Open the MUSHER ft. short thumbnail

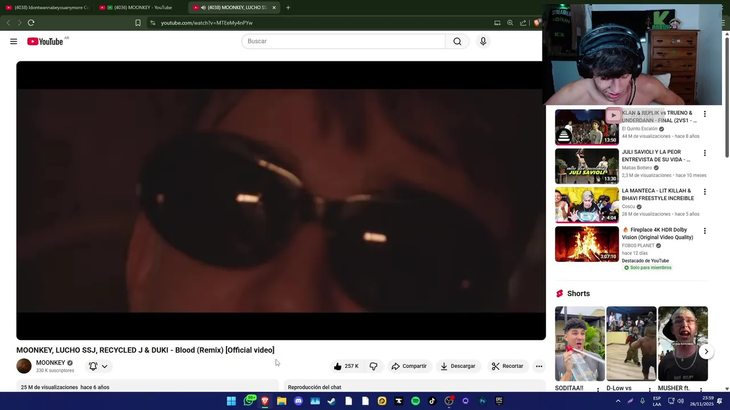pos(683,343)
